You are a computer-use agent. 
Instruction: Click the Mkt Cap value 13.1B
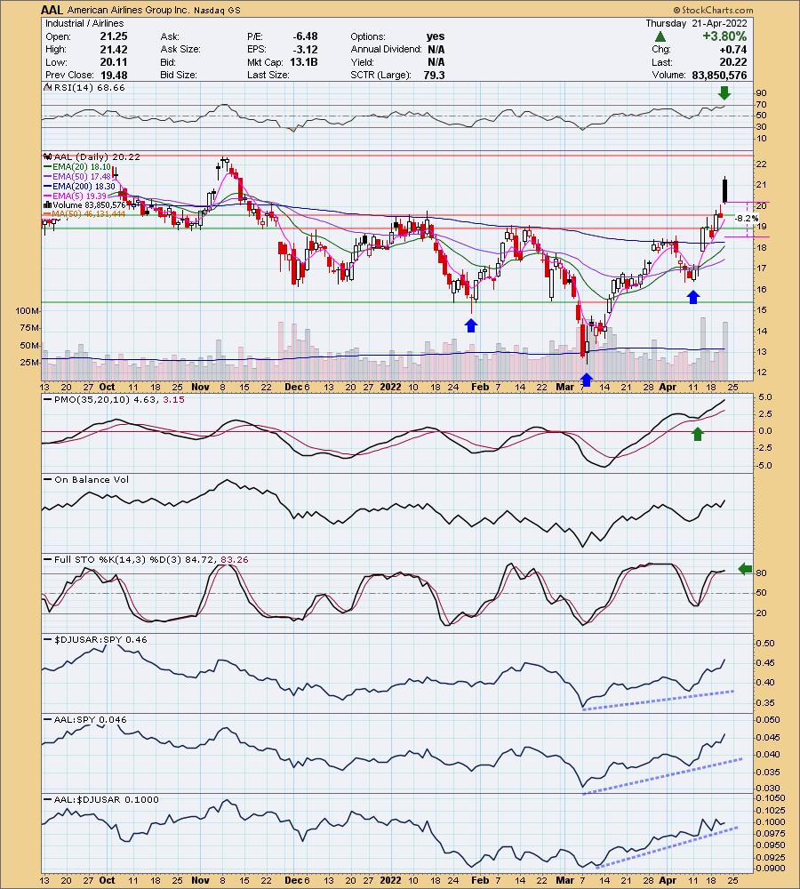click(304, 62)
